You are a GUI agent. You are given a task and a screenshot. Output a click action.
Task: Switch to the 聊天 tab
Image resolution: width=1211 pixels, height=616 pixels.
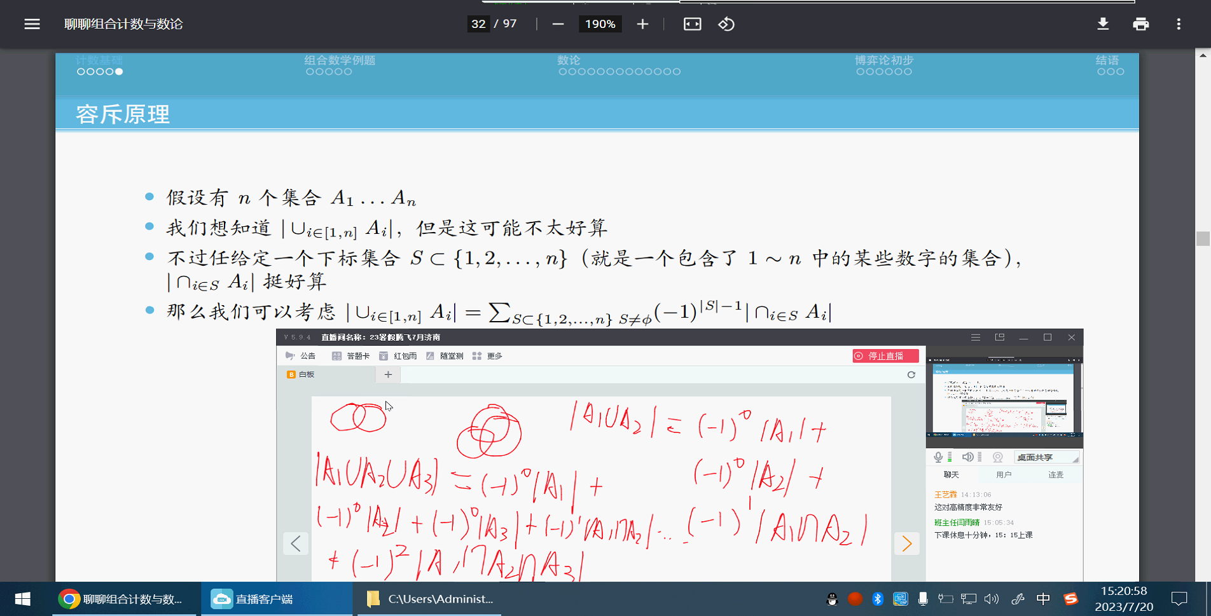pos(951,475)
